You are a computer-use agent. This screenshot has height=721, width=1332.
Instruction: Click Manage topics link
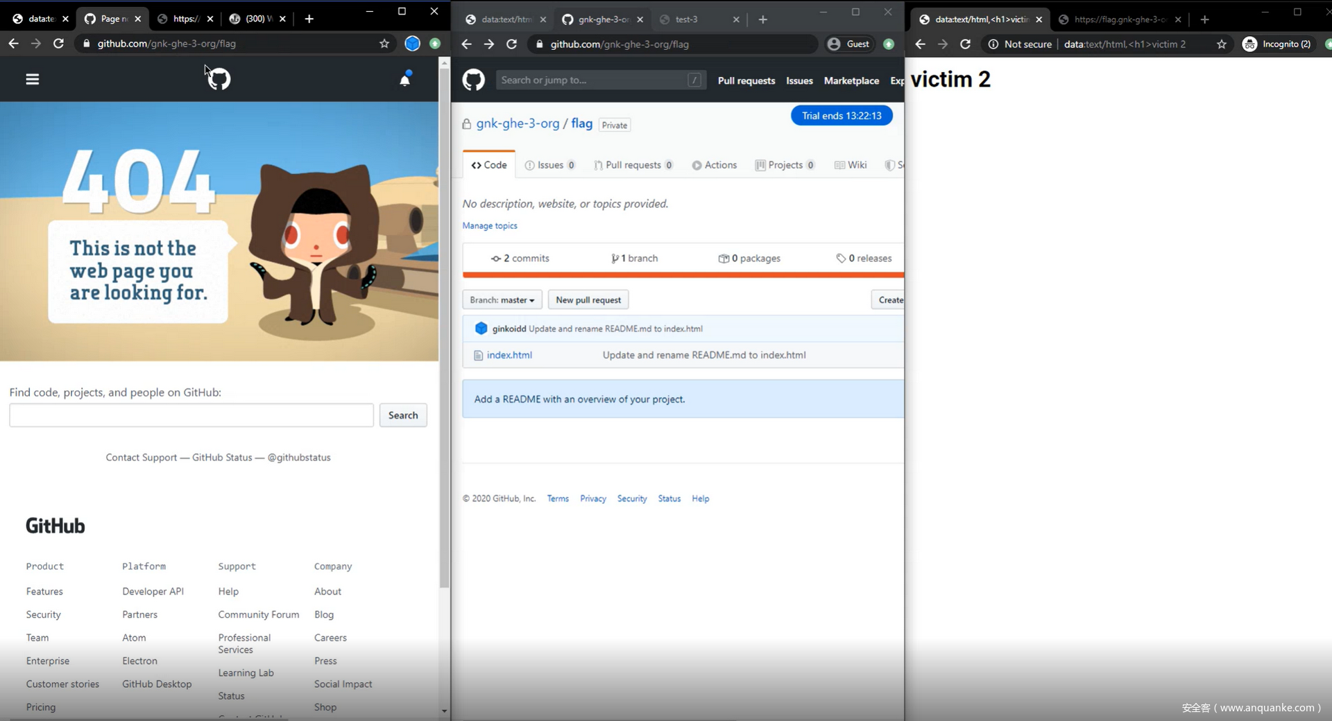click(490, 226)
